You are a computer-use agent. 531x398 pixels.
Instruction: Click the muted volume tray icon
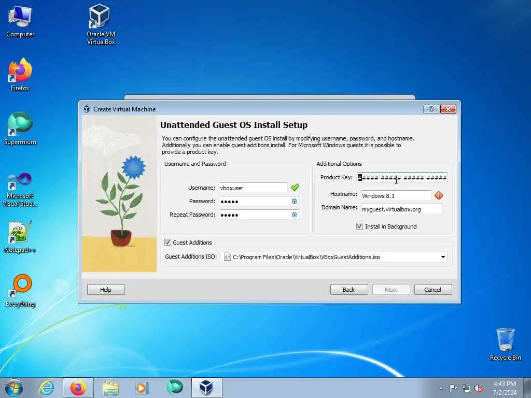[479, 389]
